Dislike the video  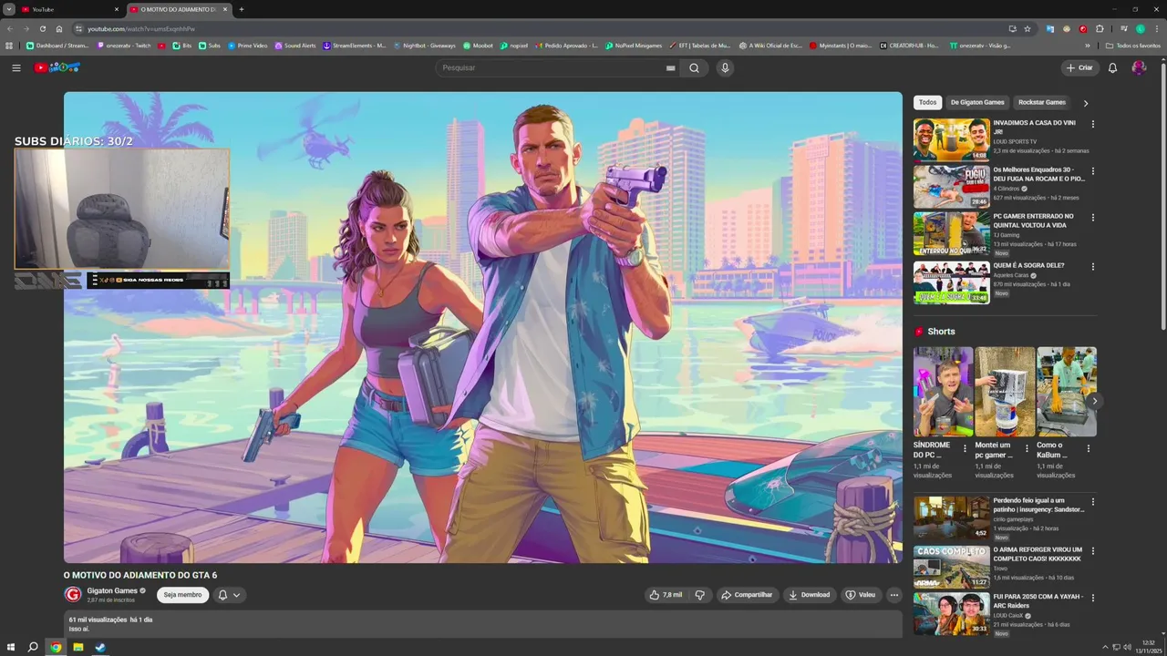[x=700, y=595]
